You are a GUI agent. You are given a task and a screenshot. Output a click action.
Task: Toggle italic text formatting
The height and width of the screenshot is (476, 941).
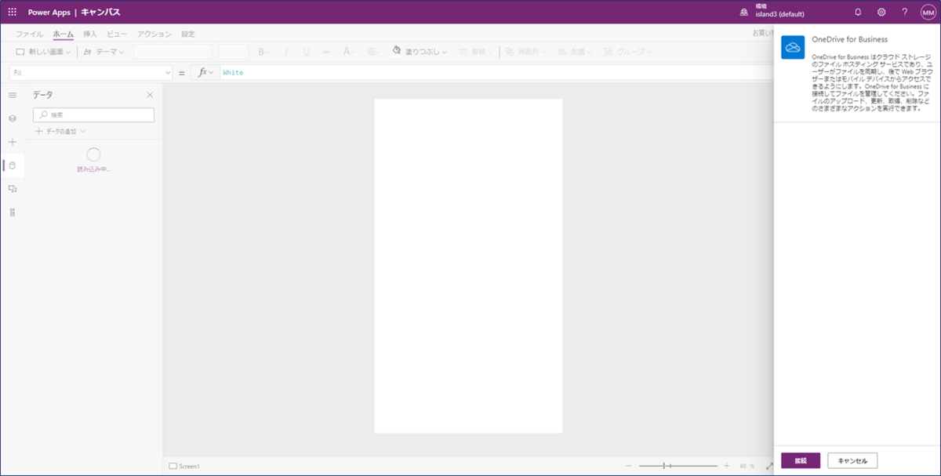click(286, 52)
